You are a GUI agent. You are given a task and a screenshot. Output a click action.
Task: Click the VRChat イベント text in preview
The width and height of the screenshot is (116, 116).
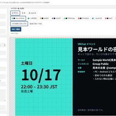(x=87, y=44)
